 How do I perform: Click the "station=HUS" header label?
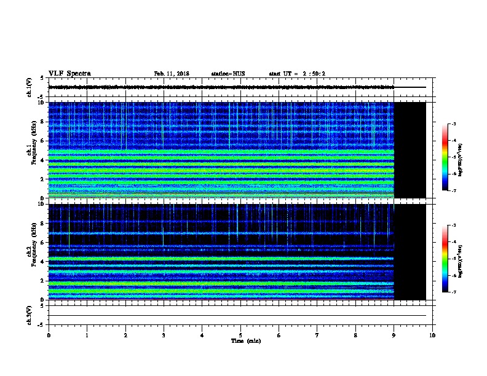(228, 74)
